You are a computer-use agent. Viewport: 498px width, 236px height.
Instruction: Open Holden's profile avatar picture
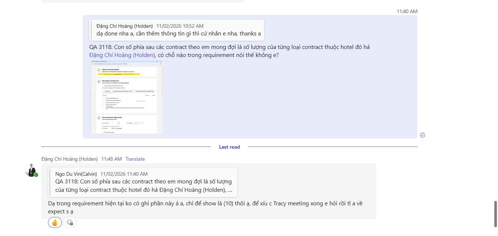[x=31, y=170]
